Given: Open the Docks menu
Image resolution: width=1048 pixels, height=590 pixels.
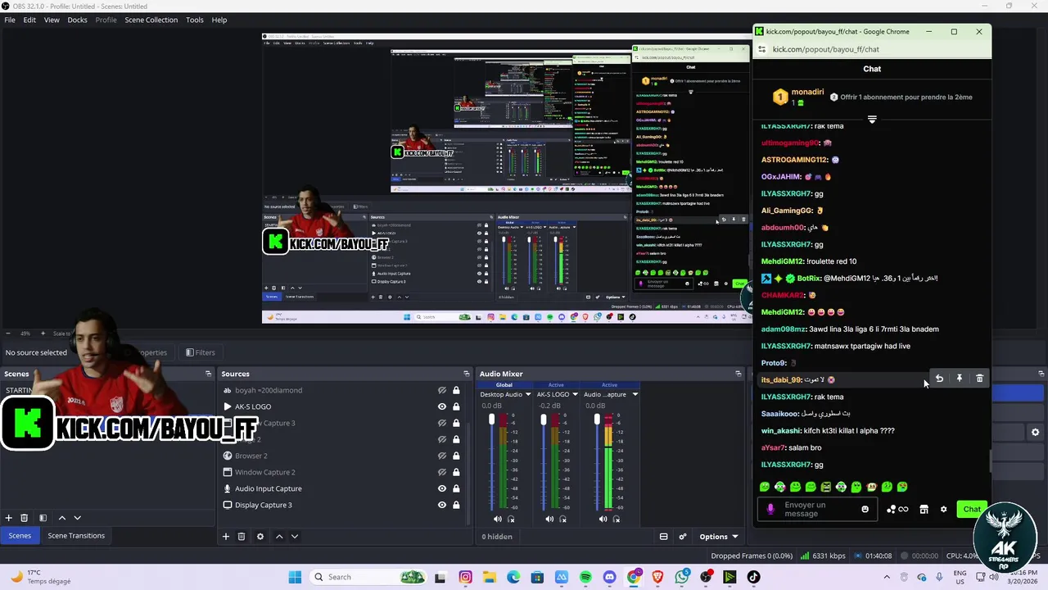Looking at the screenshot, I should [x=77, y=20].
